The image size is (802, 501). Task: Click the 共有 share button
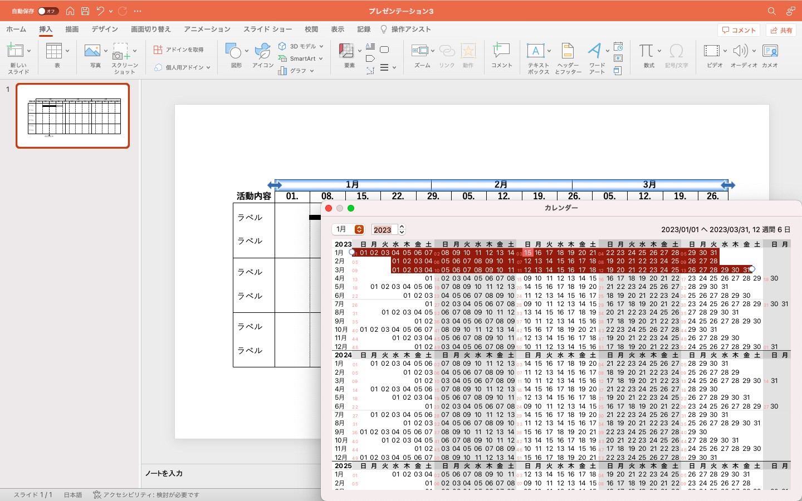click(x=781, y=30)
